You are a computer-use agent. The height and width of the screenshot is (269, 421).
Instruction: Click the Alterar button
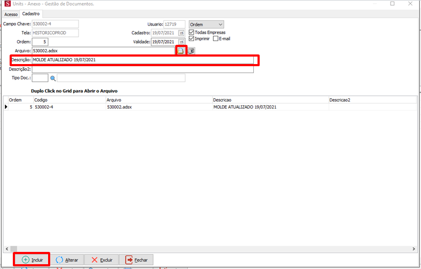[67, 260]
